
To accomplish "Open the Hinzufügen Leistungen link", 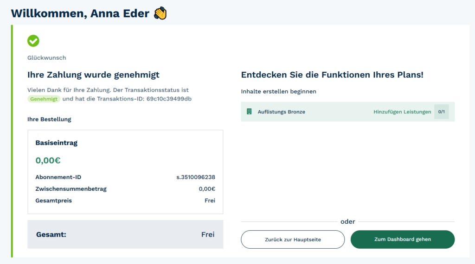I will [402, 112].
